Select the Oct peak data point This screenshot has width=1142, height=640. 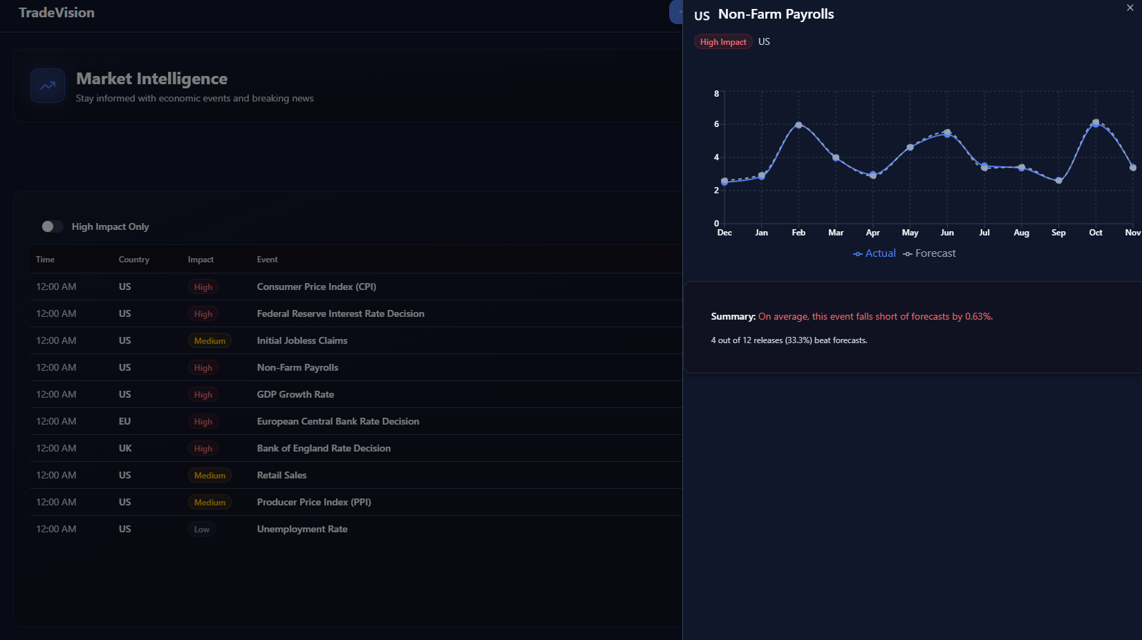coord(1096,123)
